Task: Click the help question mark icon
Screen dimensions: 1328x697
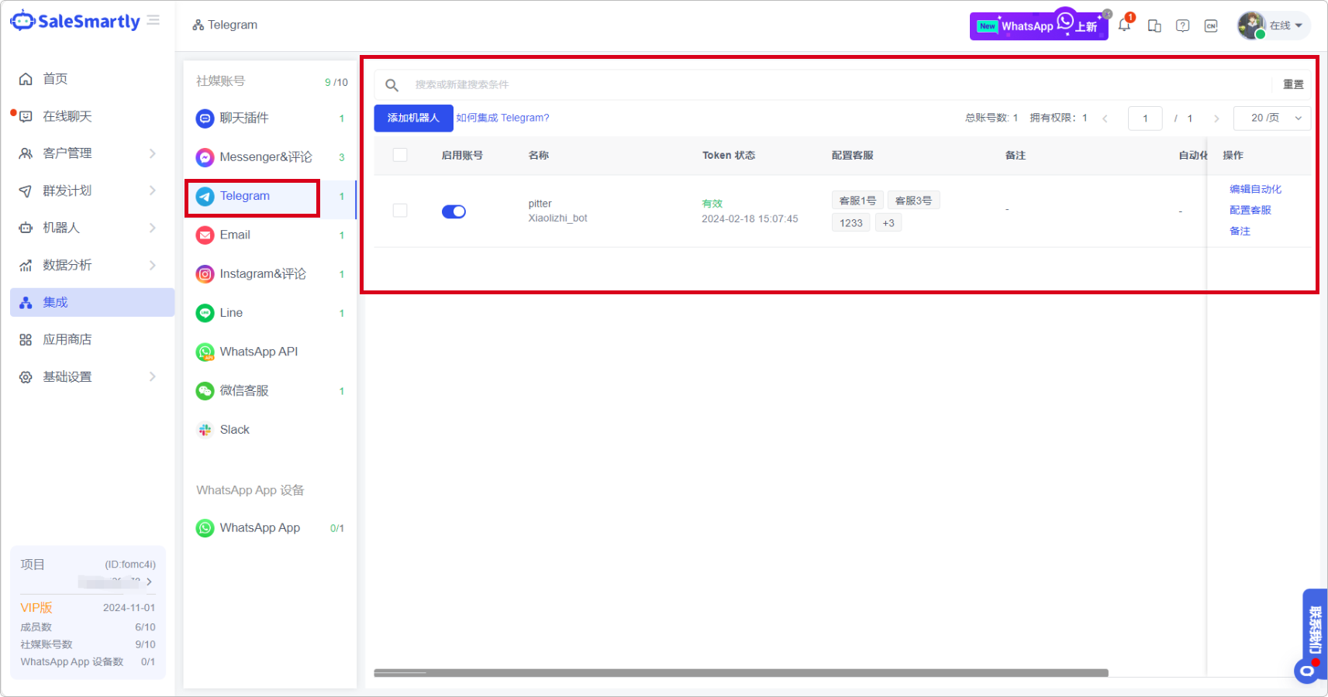Action: pos(1182,26)
